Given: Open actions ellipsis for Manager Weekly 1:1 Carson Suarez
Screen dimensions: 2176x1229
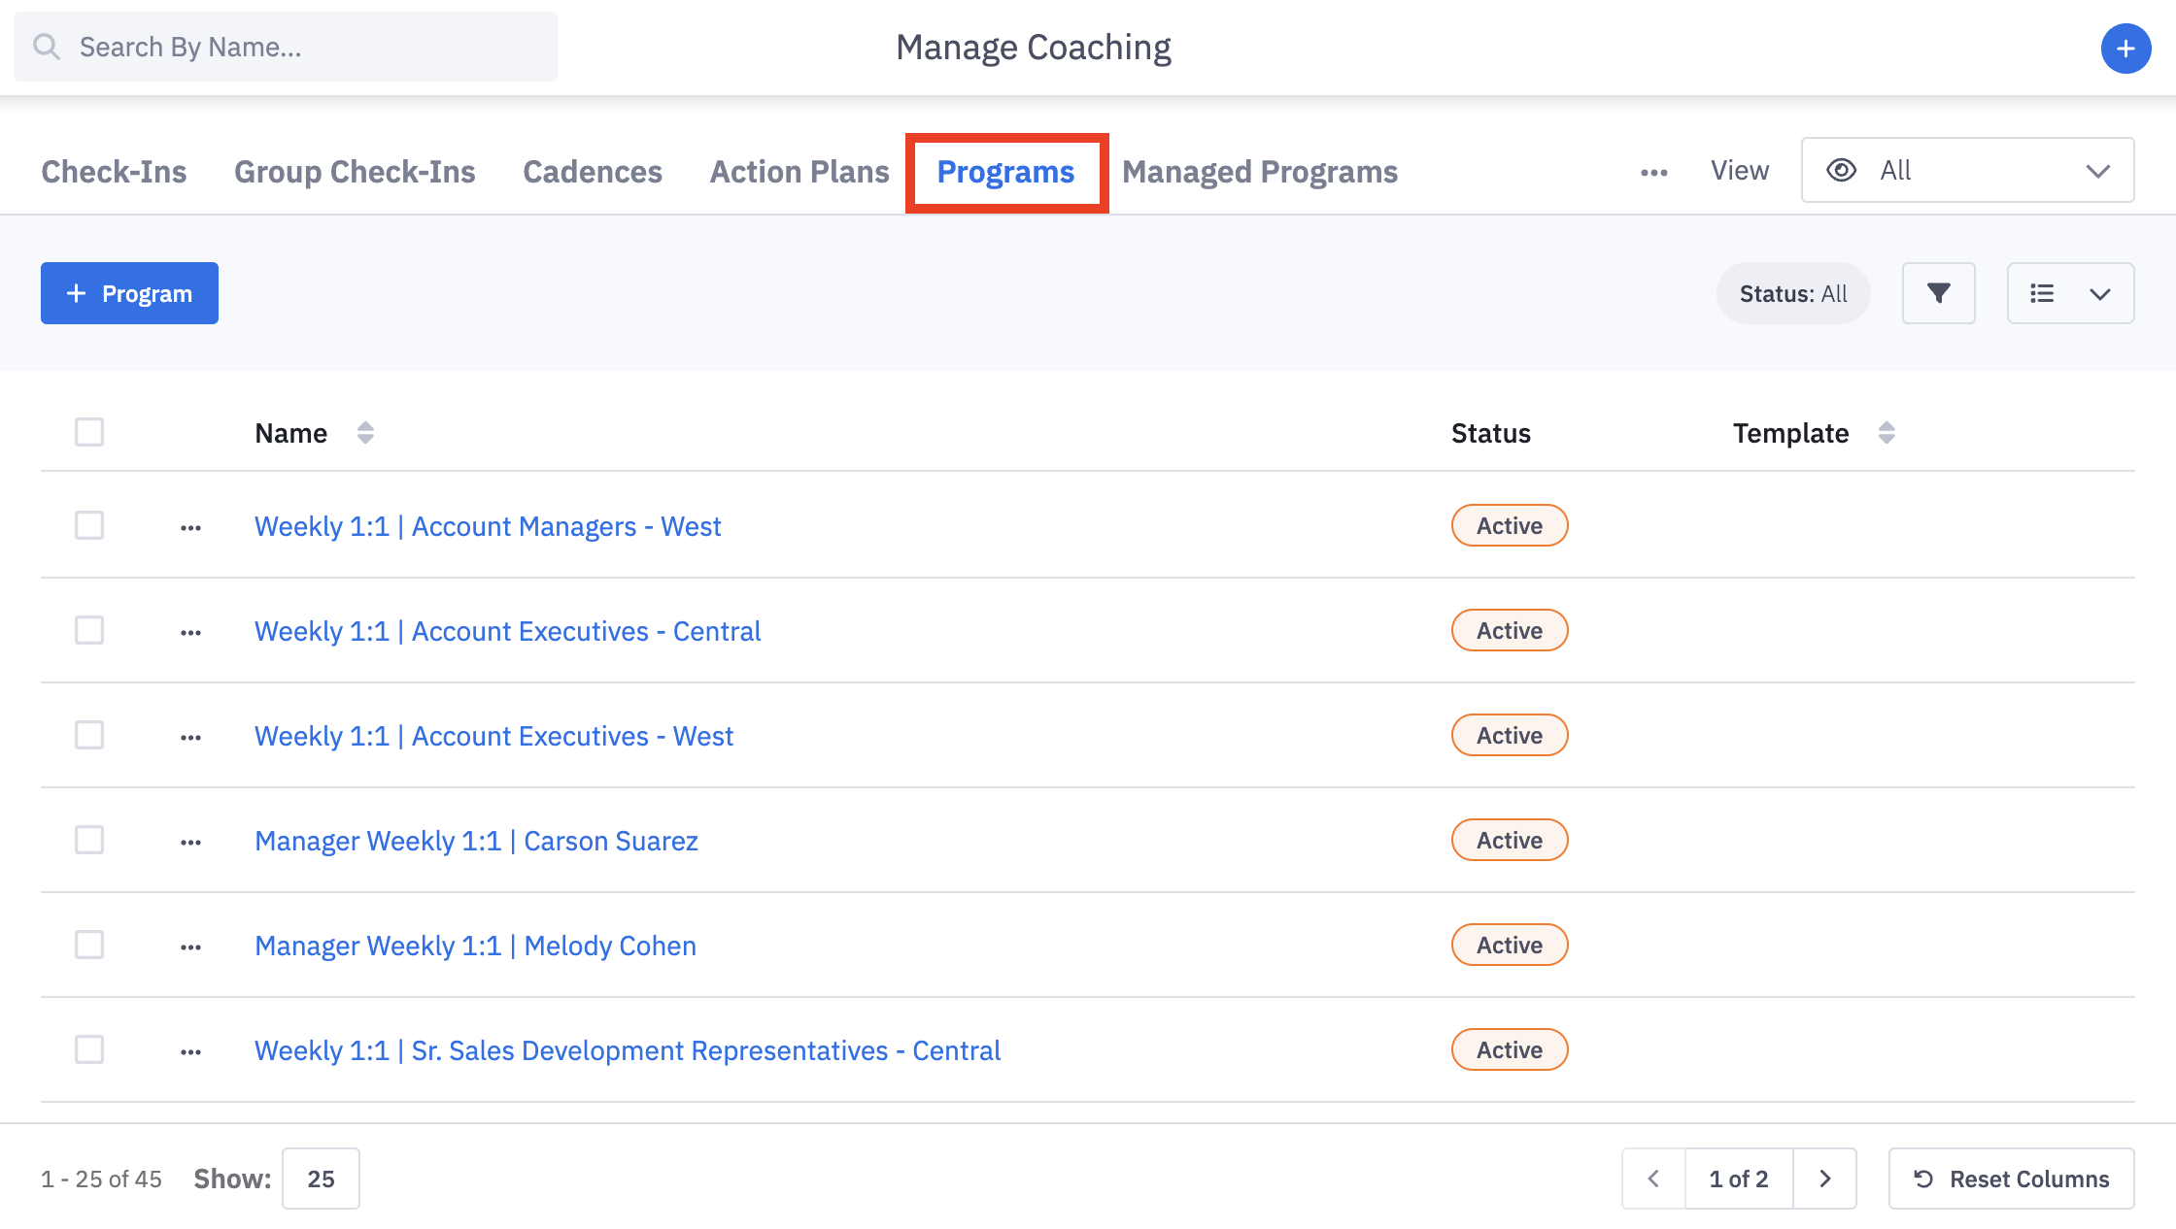Looking at the screenshot, I should (189, 841).
